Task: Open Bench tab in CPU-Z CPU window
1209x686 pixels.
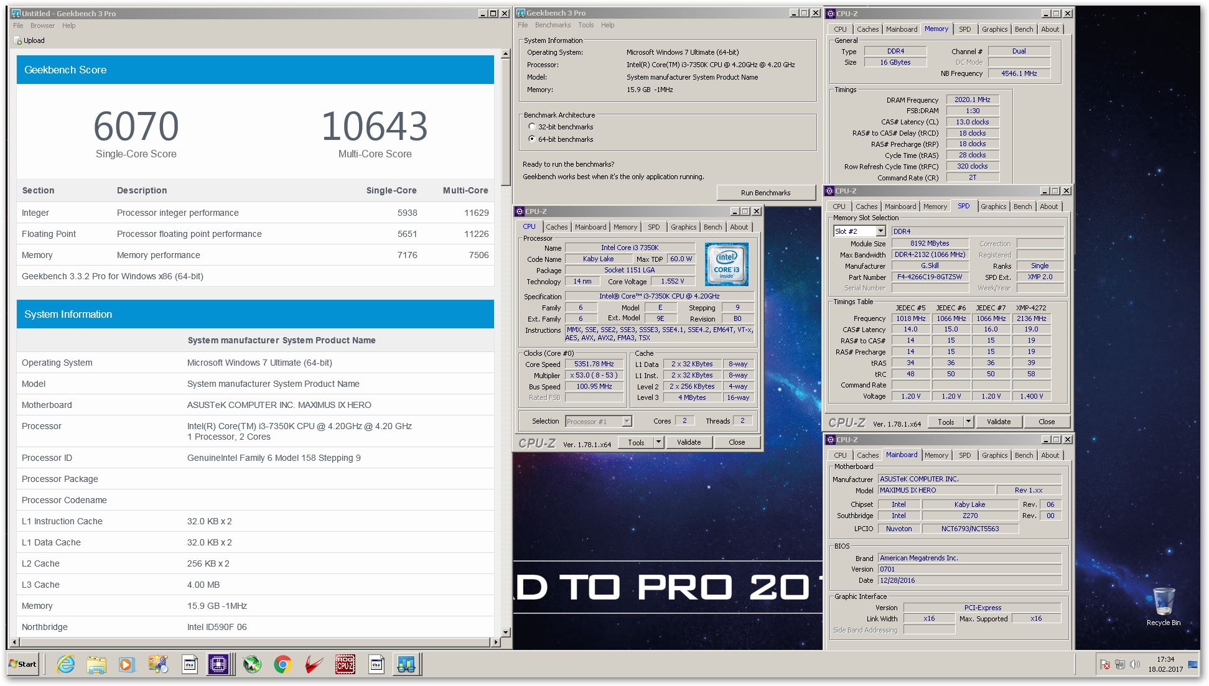Action: pos(712,227)
